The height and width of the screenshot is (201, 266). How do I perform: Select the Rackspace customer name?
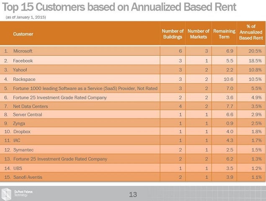tap(24, 79)
